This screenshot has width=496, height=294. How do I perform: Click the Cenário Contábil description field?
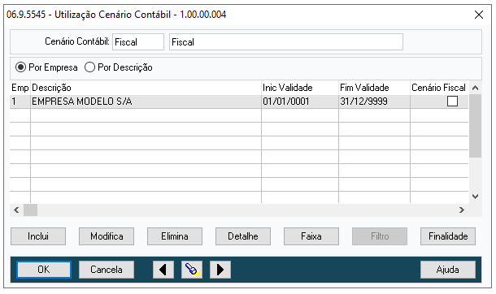pos(286,41)
